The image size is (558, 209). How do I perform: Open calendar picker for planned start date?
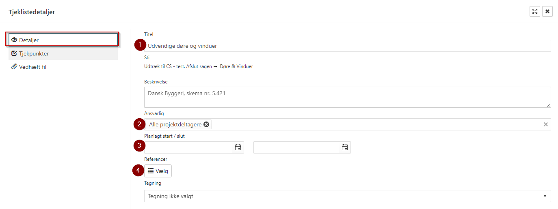[x=238, y=147]
